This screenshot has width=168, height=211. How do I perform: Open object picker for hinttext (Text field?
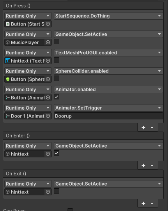(x=48, y=61)
